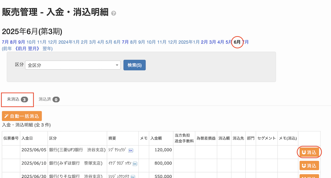Click BK icon in the イケブクロブッサン row

click(135, 164)
